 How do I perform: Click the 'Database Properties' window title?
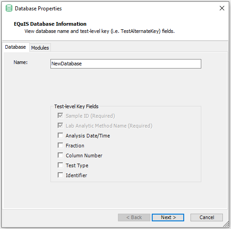(38, 9)
